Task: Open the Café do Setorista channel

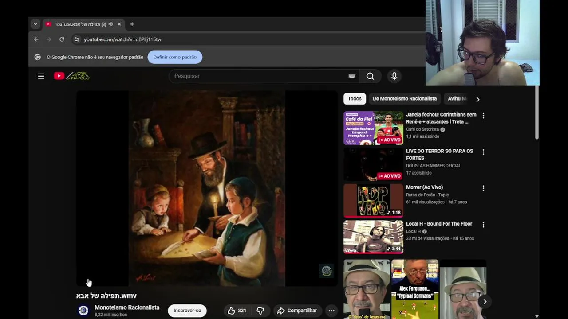Action: pos(422,129)
